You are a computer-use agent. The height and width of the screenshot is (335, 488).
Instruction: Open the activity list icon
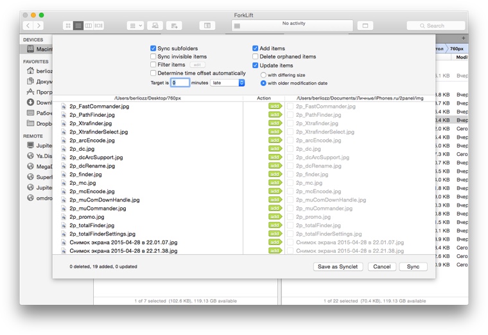coord(237,26)
